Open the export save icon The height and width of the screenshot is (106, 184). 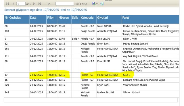pos(93,3)
